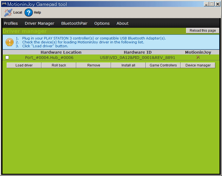Close the MotioninJoy Gamepad tool window
This screenshot has width=222, height=176.
(218, 4)
